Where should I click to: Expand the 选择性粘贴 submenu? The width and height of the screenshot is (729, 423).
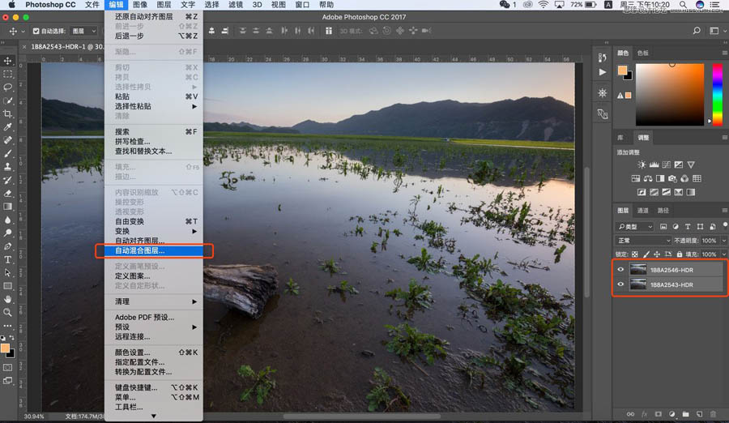click(153, 106)
